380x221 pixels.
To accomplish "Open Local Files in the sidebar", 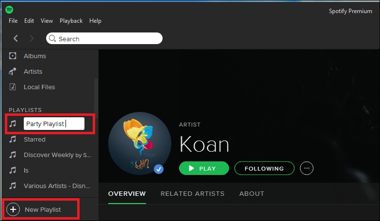I will pos(39,87).
